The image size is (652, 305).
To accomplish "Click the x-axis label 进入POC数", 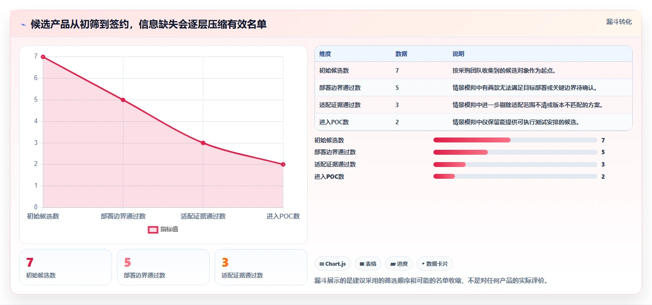I will pyautogui.click(x=283, y=216).
